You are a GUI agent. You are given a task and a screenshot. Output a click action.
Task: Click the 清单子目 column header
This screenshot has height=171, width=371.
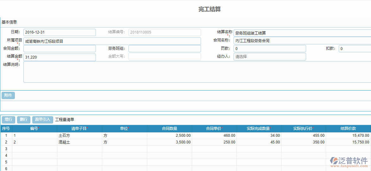(x=79, y=129)
